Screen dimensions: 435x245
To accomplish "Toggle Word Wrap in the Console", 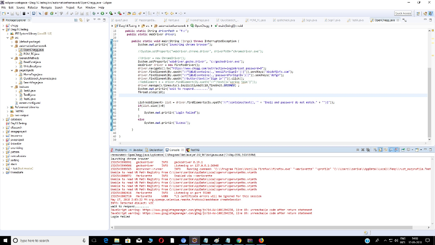I will (385, 150).
